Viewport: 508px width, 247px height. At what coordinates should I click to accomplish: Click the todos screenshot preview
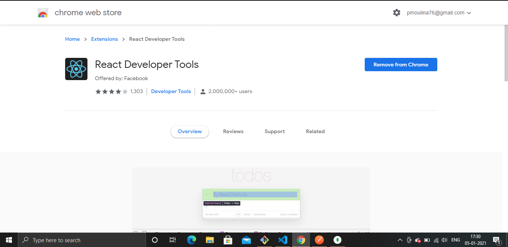251,200
